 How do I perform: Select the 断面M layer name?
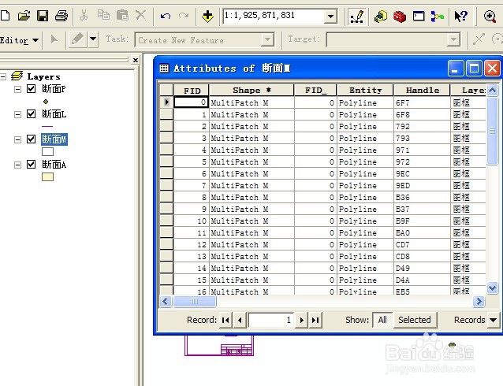(54, 139)
